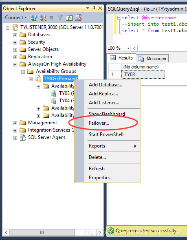The image size is (187, 240).
Task: Open Object Explorer window position dropdown arrow
Action: [x=88, y=8]
